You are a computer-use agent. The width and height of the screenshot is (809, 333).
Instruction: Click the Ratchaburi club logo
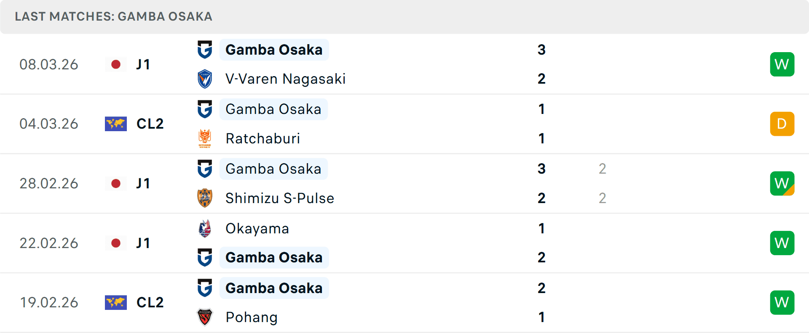[205, 138]
